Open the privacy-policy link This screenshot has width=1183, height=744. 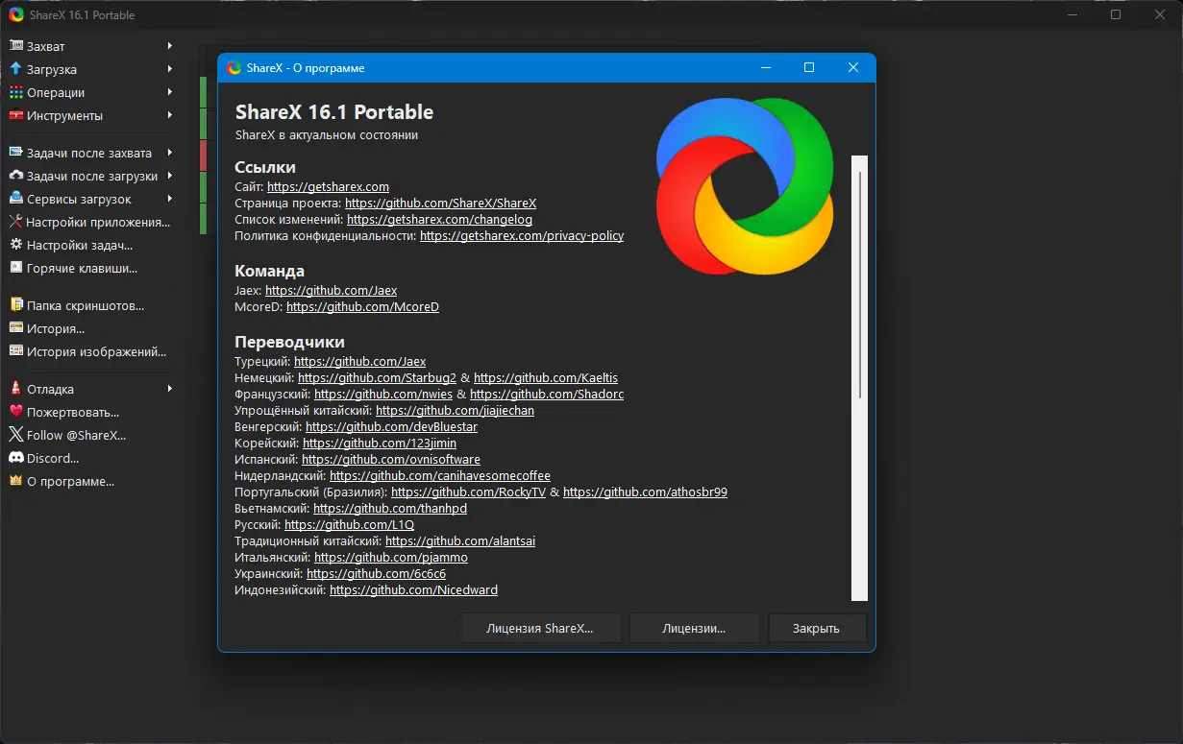[x=522, y=235]
